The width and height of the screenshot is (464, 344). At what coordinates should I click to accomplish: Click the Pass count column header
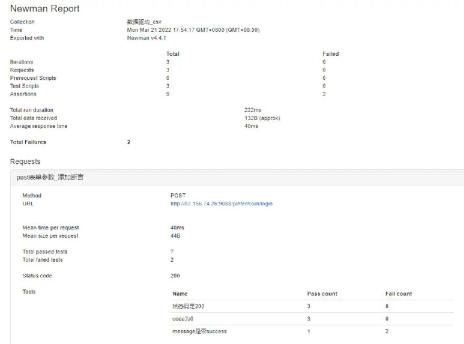tap(322, 294)
